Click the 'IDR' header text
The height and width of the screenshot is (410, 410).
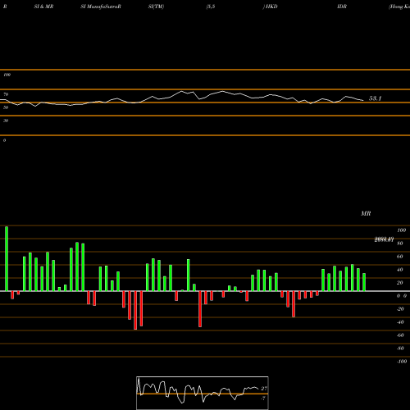tap(342, 7)
